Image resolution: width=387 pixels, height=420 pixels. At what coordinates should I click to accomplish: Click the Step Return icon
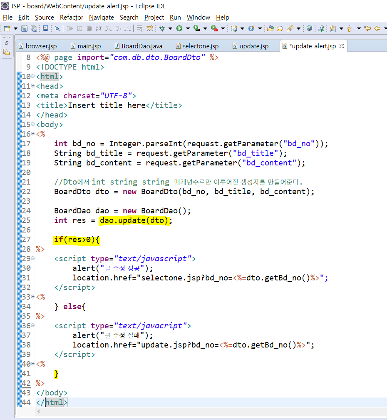(128, 28)
